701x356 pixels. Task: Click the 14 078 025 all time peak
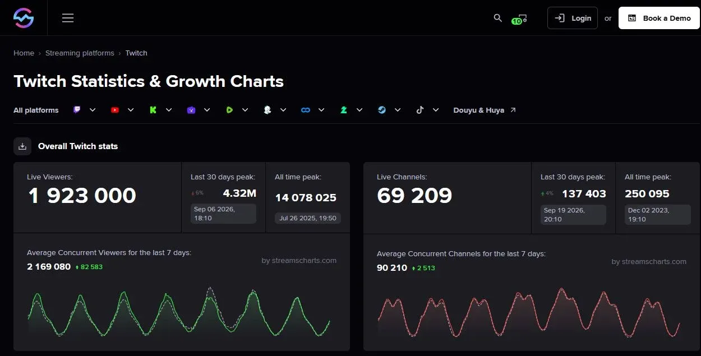point(306,197)
